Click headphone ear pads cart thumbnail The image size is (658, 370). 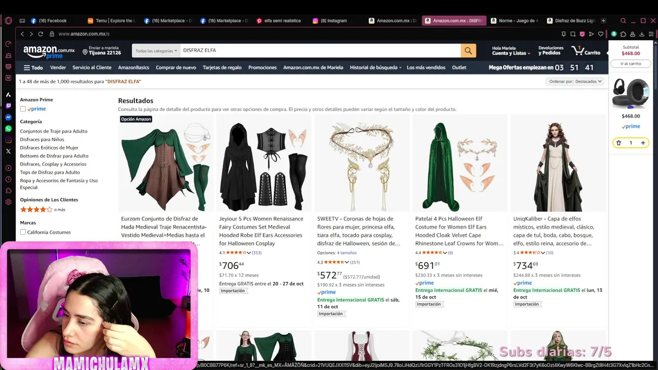[x=631, y=93]
